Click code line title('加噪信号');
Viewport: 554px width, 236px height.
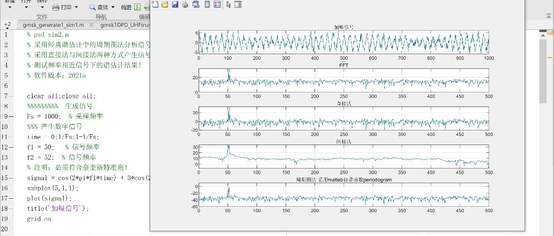(58, 208)
